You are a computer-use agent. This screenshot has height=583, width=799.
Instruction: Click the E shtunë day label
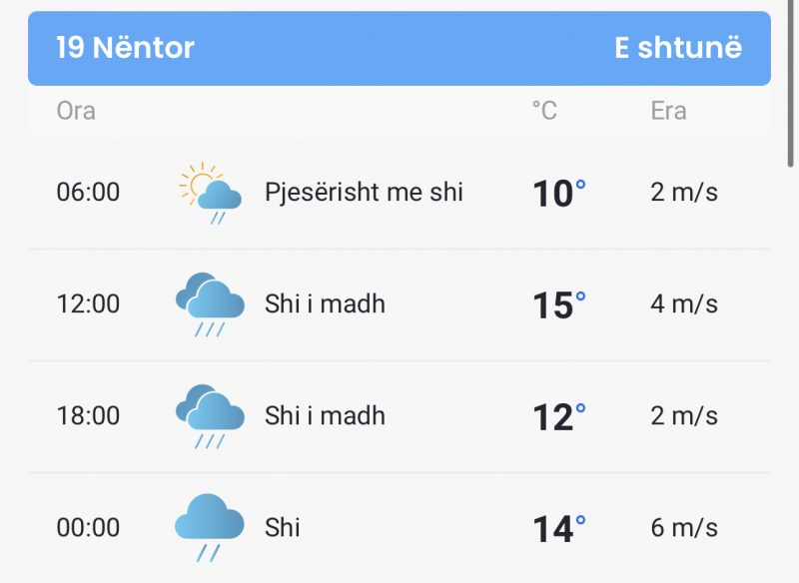[678, 48]
